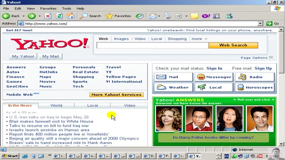Switch to the Video news tab
This screenshot has height=160, width=285.
coord(130,105)
